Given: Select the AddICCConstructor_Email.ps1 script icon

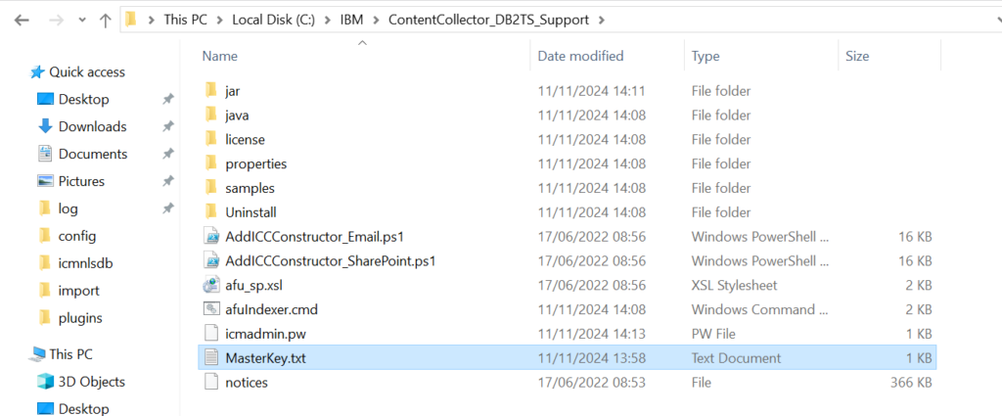Looking at the screenshot, I should (x=211, y=237).
